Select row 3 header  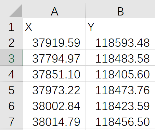(x=11, y=58)
